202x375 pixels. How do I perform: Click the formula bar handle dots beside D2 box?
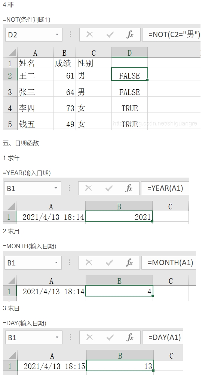[70, 34]
